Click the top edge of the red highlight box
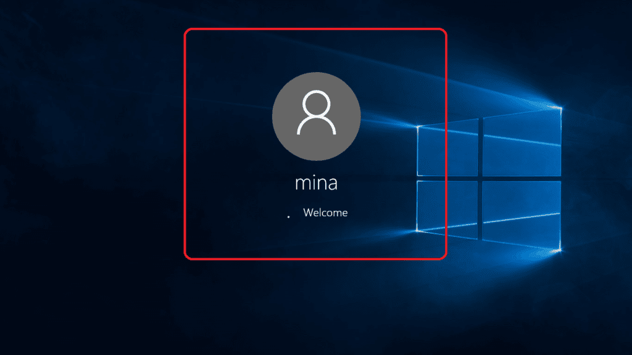The height and width of the screenshot is (355, 632). tap(315, 29)
